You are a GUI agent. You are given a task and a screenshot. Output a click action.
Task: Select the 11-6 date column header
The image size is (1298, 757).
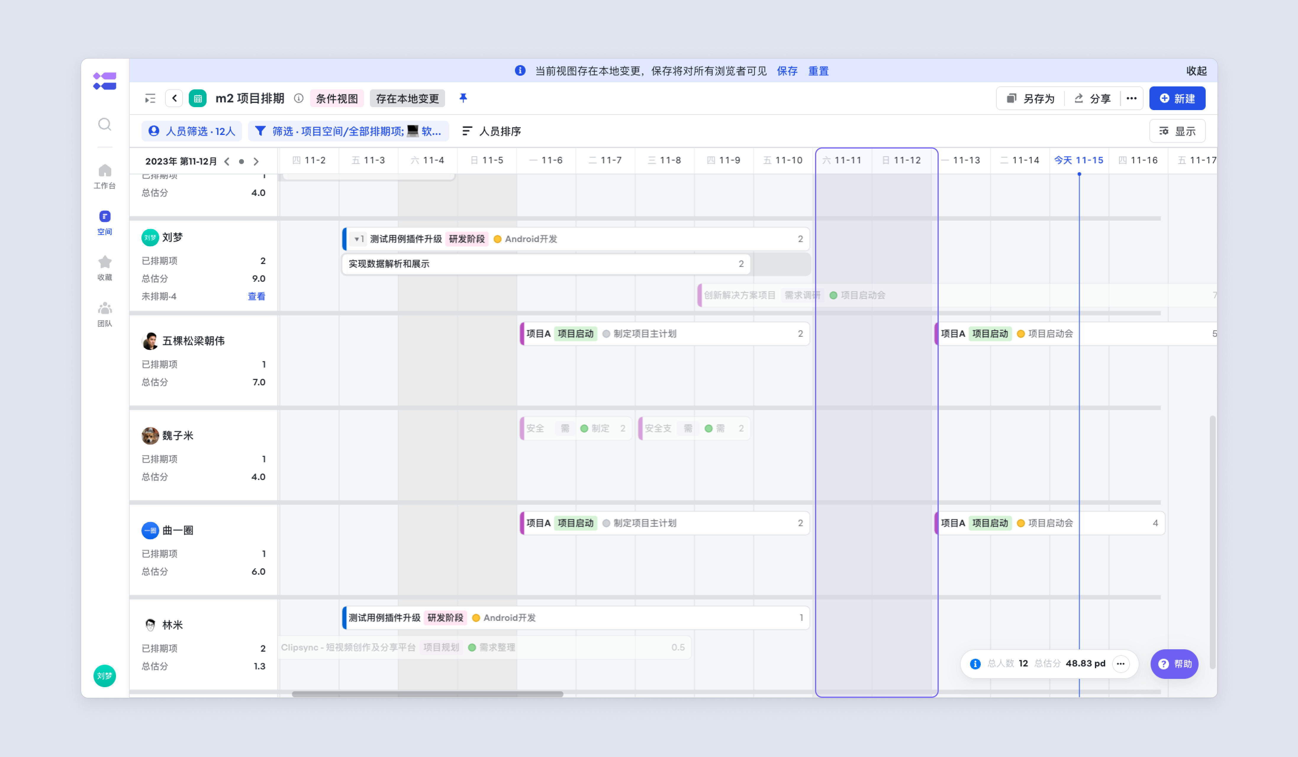click(546, 160)
